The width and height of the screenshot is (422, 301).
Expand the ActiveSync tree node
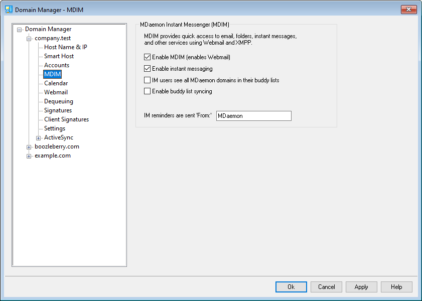tap(39, 138)
